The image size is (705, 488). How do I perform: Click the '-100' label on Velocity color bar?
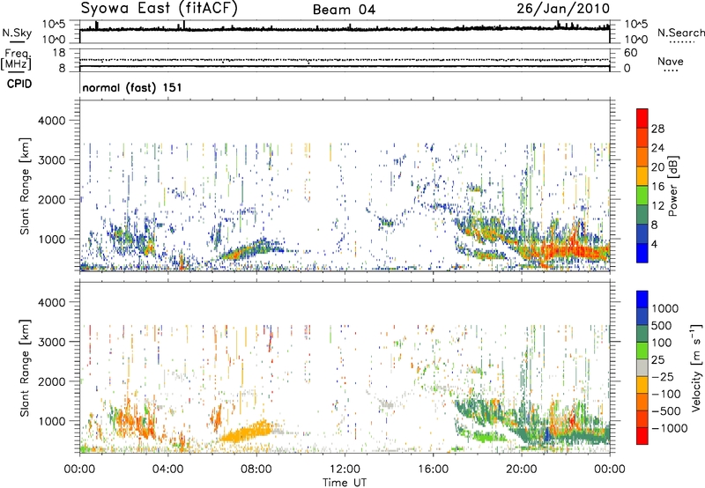pyautogui.click(x=666, y=394)
